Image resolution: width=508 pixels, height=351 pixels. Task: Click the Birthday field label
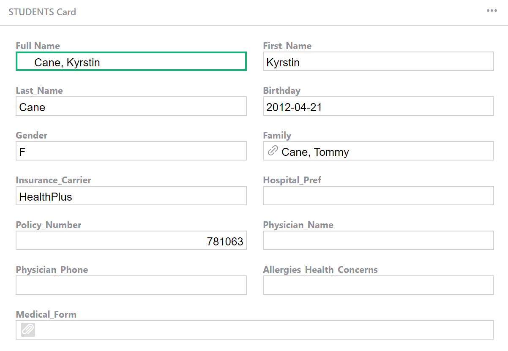point(281,90)
